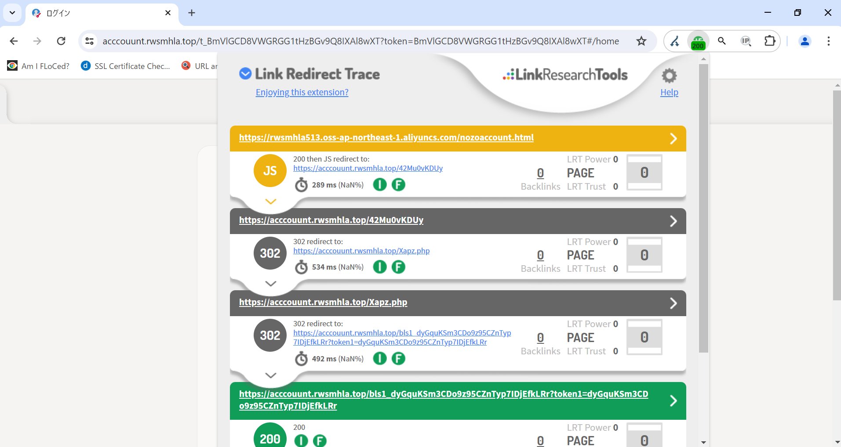Click green F badge next to 534 ms
This screenshot has height=447, width=841.
point(398,267)
